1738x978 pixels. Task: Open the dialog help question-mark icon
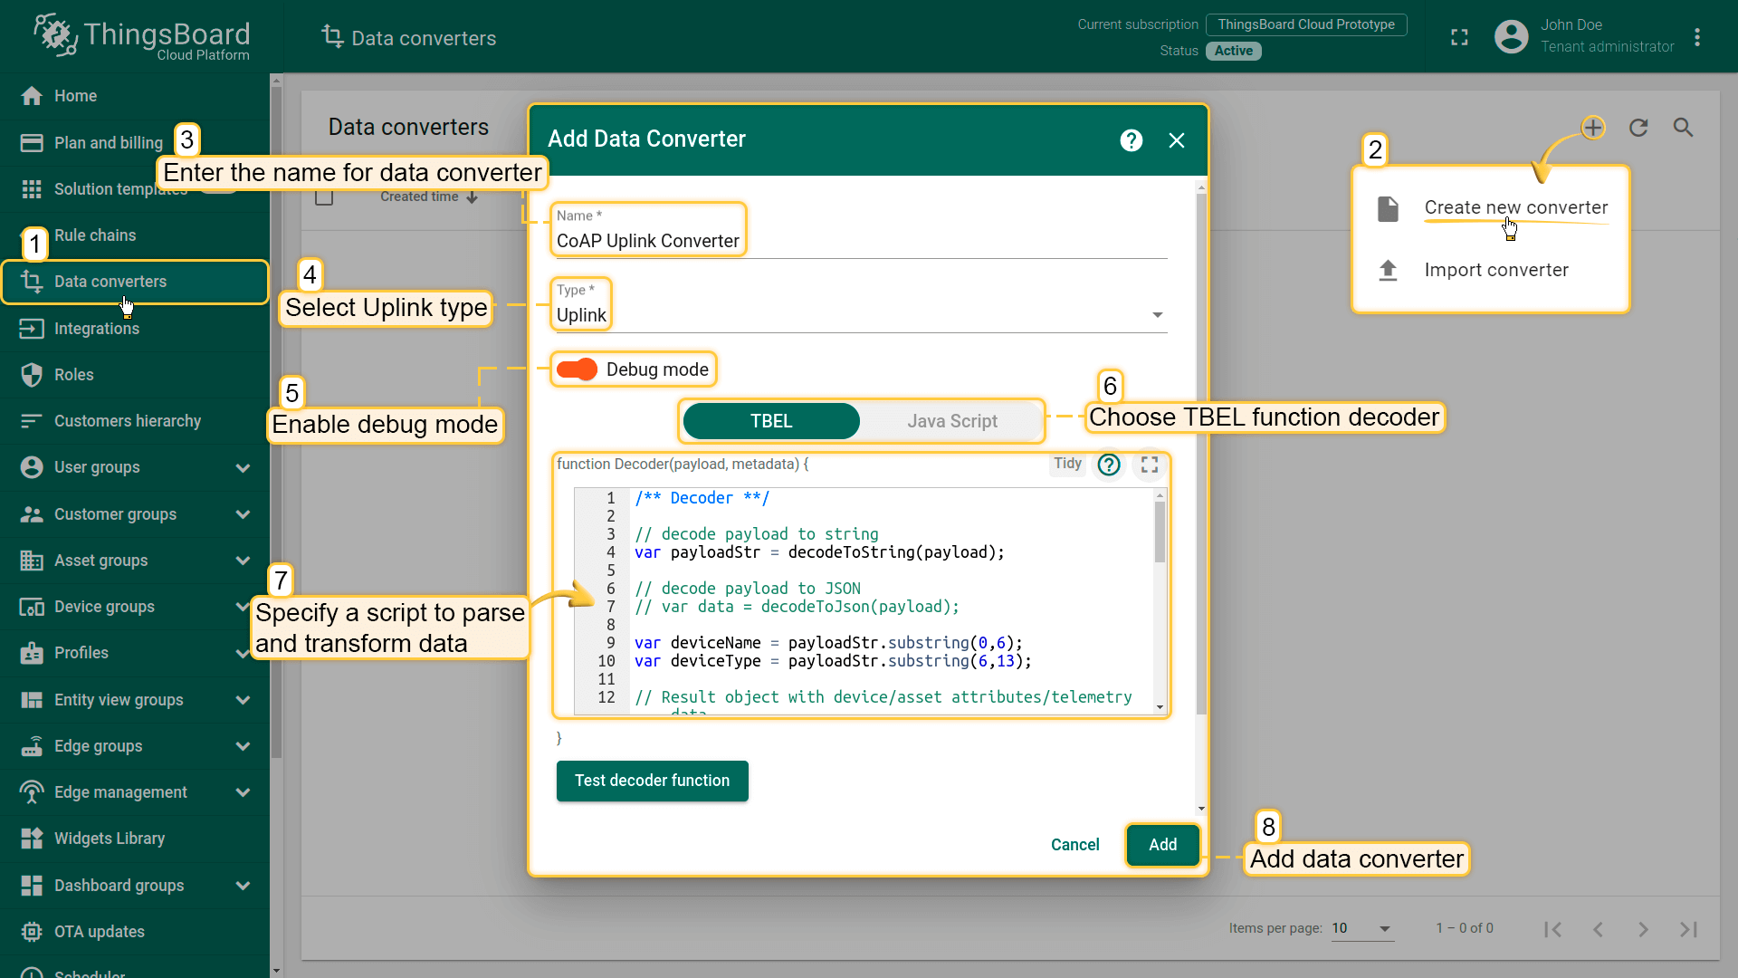1131,140
